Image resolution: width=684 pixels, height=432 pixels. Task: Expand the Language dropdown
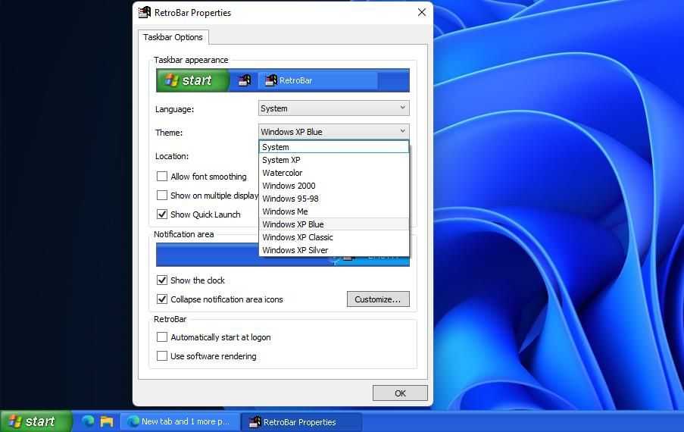333,108
